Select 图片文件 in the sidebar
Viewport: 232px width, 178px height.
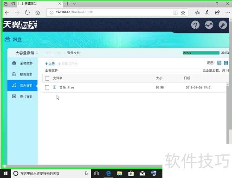pos(23,96)
